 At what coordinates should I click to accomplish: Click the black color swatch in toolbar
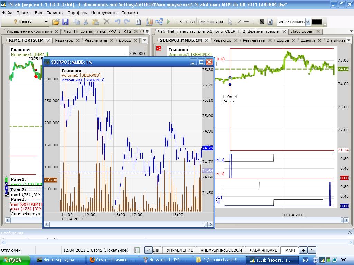(x=316, y=22)
